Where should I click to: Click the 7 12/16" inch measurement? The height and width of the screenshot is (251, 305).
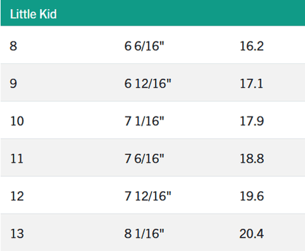[x=147, y=196]
